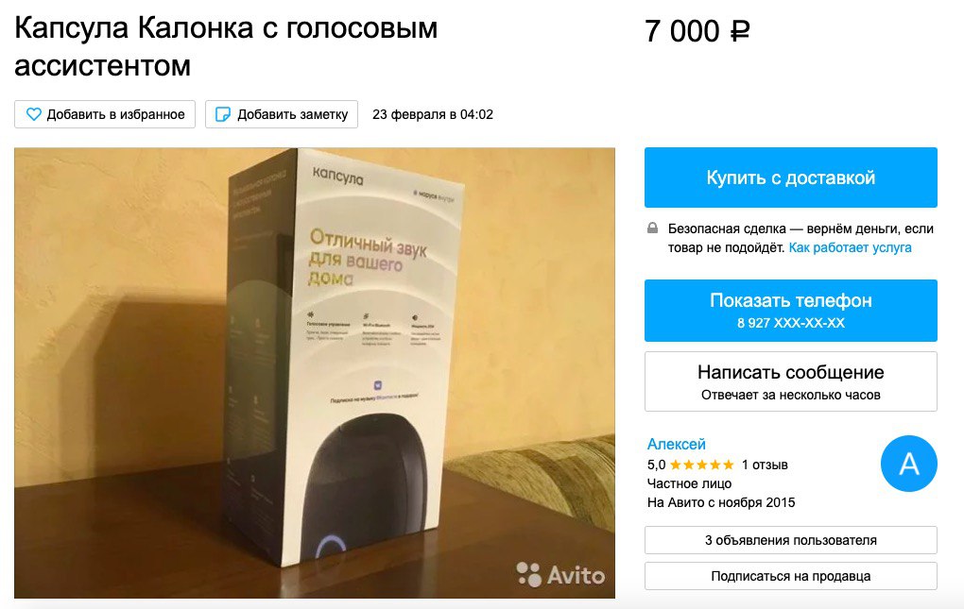
Task: Enlarge the Капсула speaker box photo
Action: pos(315,373)
